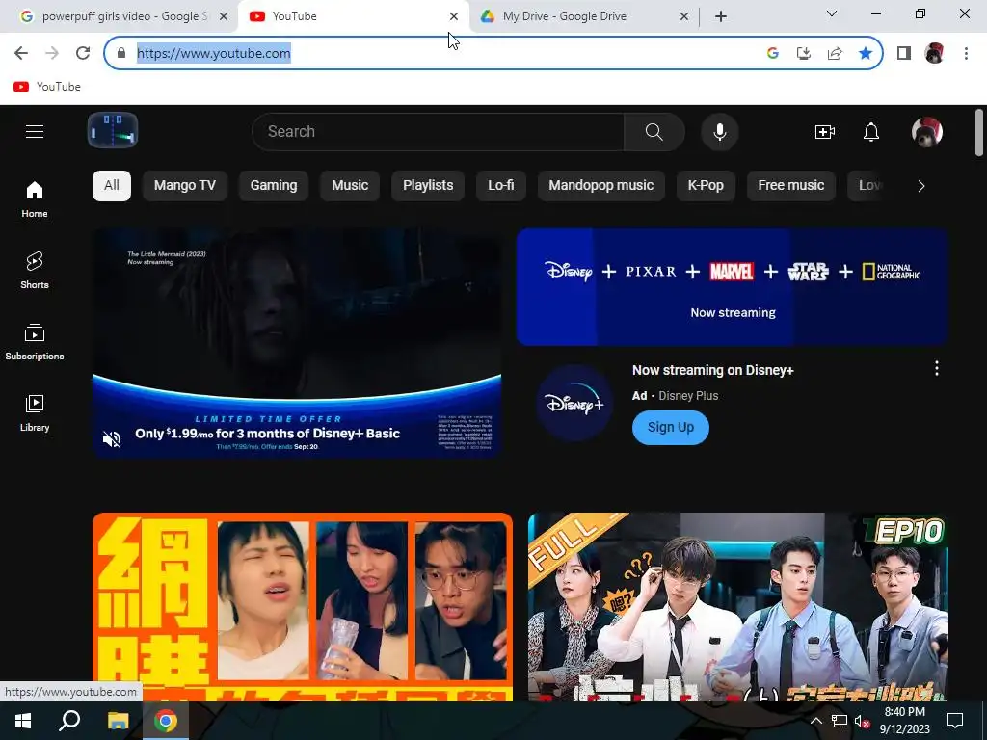Start voice search with the microphone
The width and height of the screenshot is (987, 740).
(719, 131)
